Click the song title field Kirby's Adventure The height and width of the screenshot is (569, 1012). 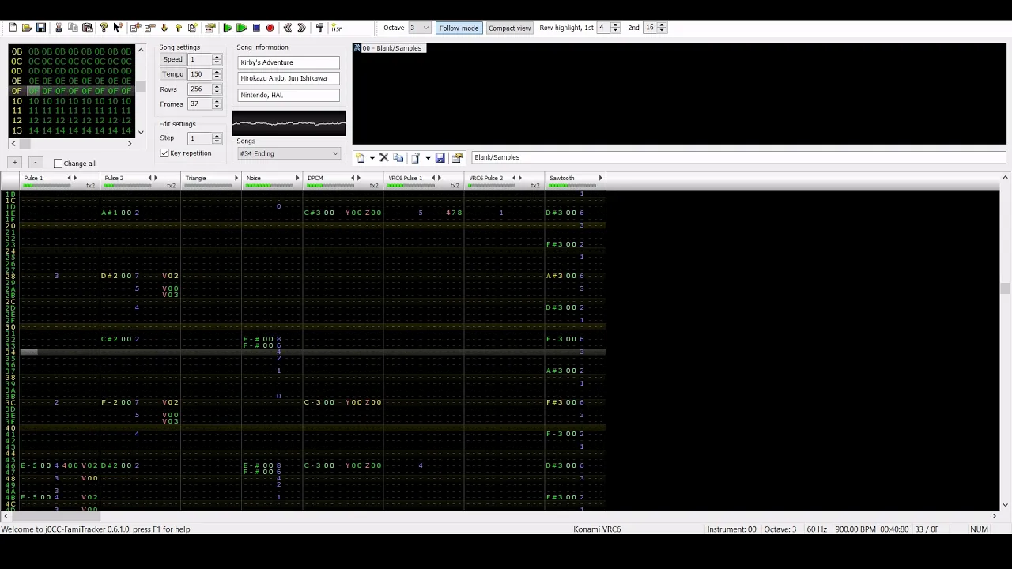tap(289, 62)
